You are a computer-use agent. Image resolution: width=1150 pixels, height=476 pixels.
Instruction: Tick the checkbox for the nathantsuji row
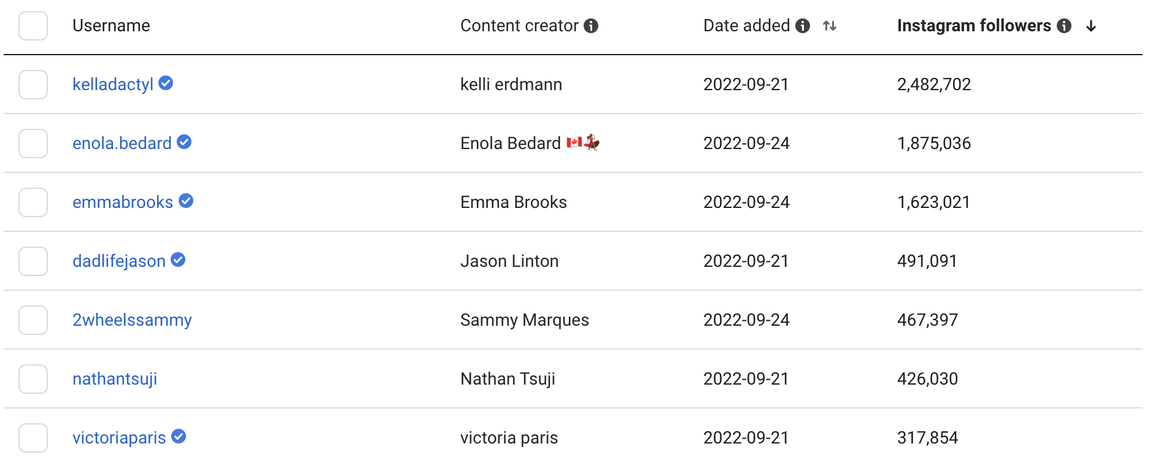pos(33,379)
